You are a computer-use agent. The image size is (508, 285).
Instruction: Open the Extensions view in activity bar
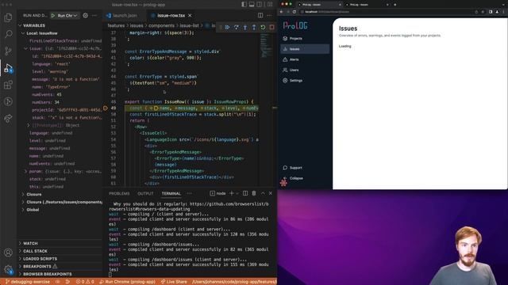point(8,85)
